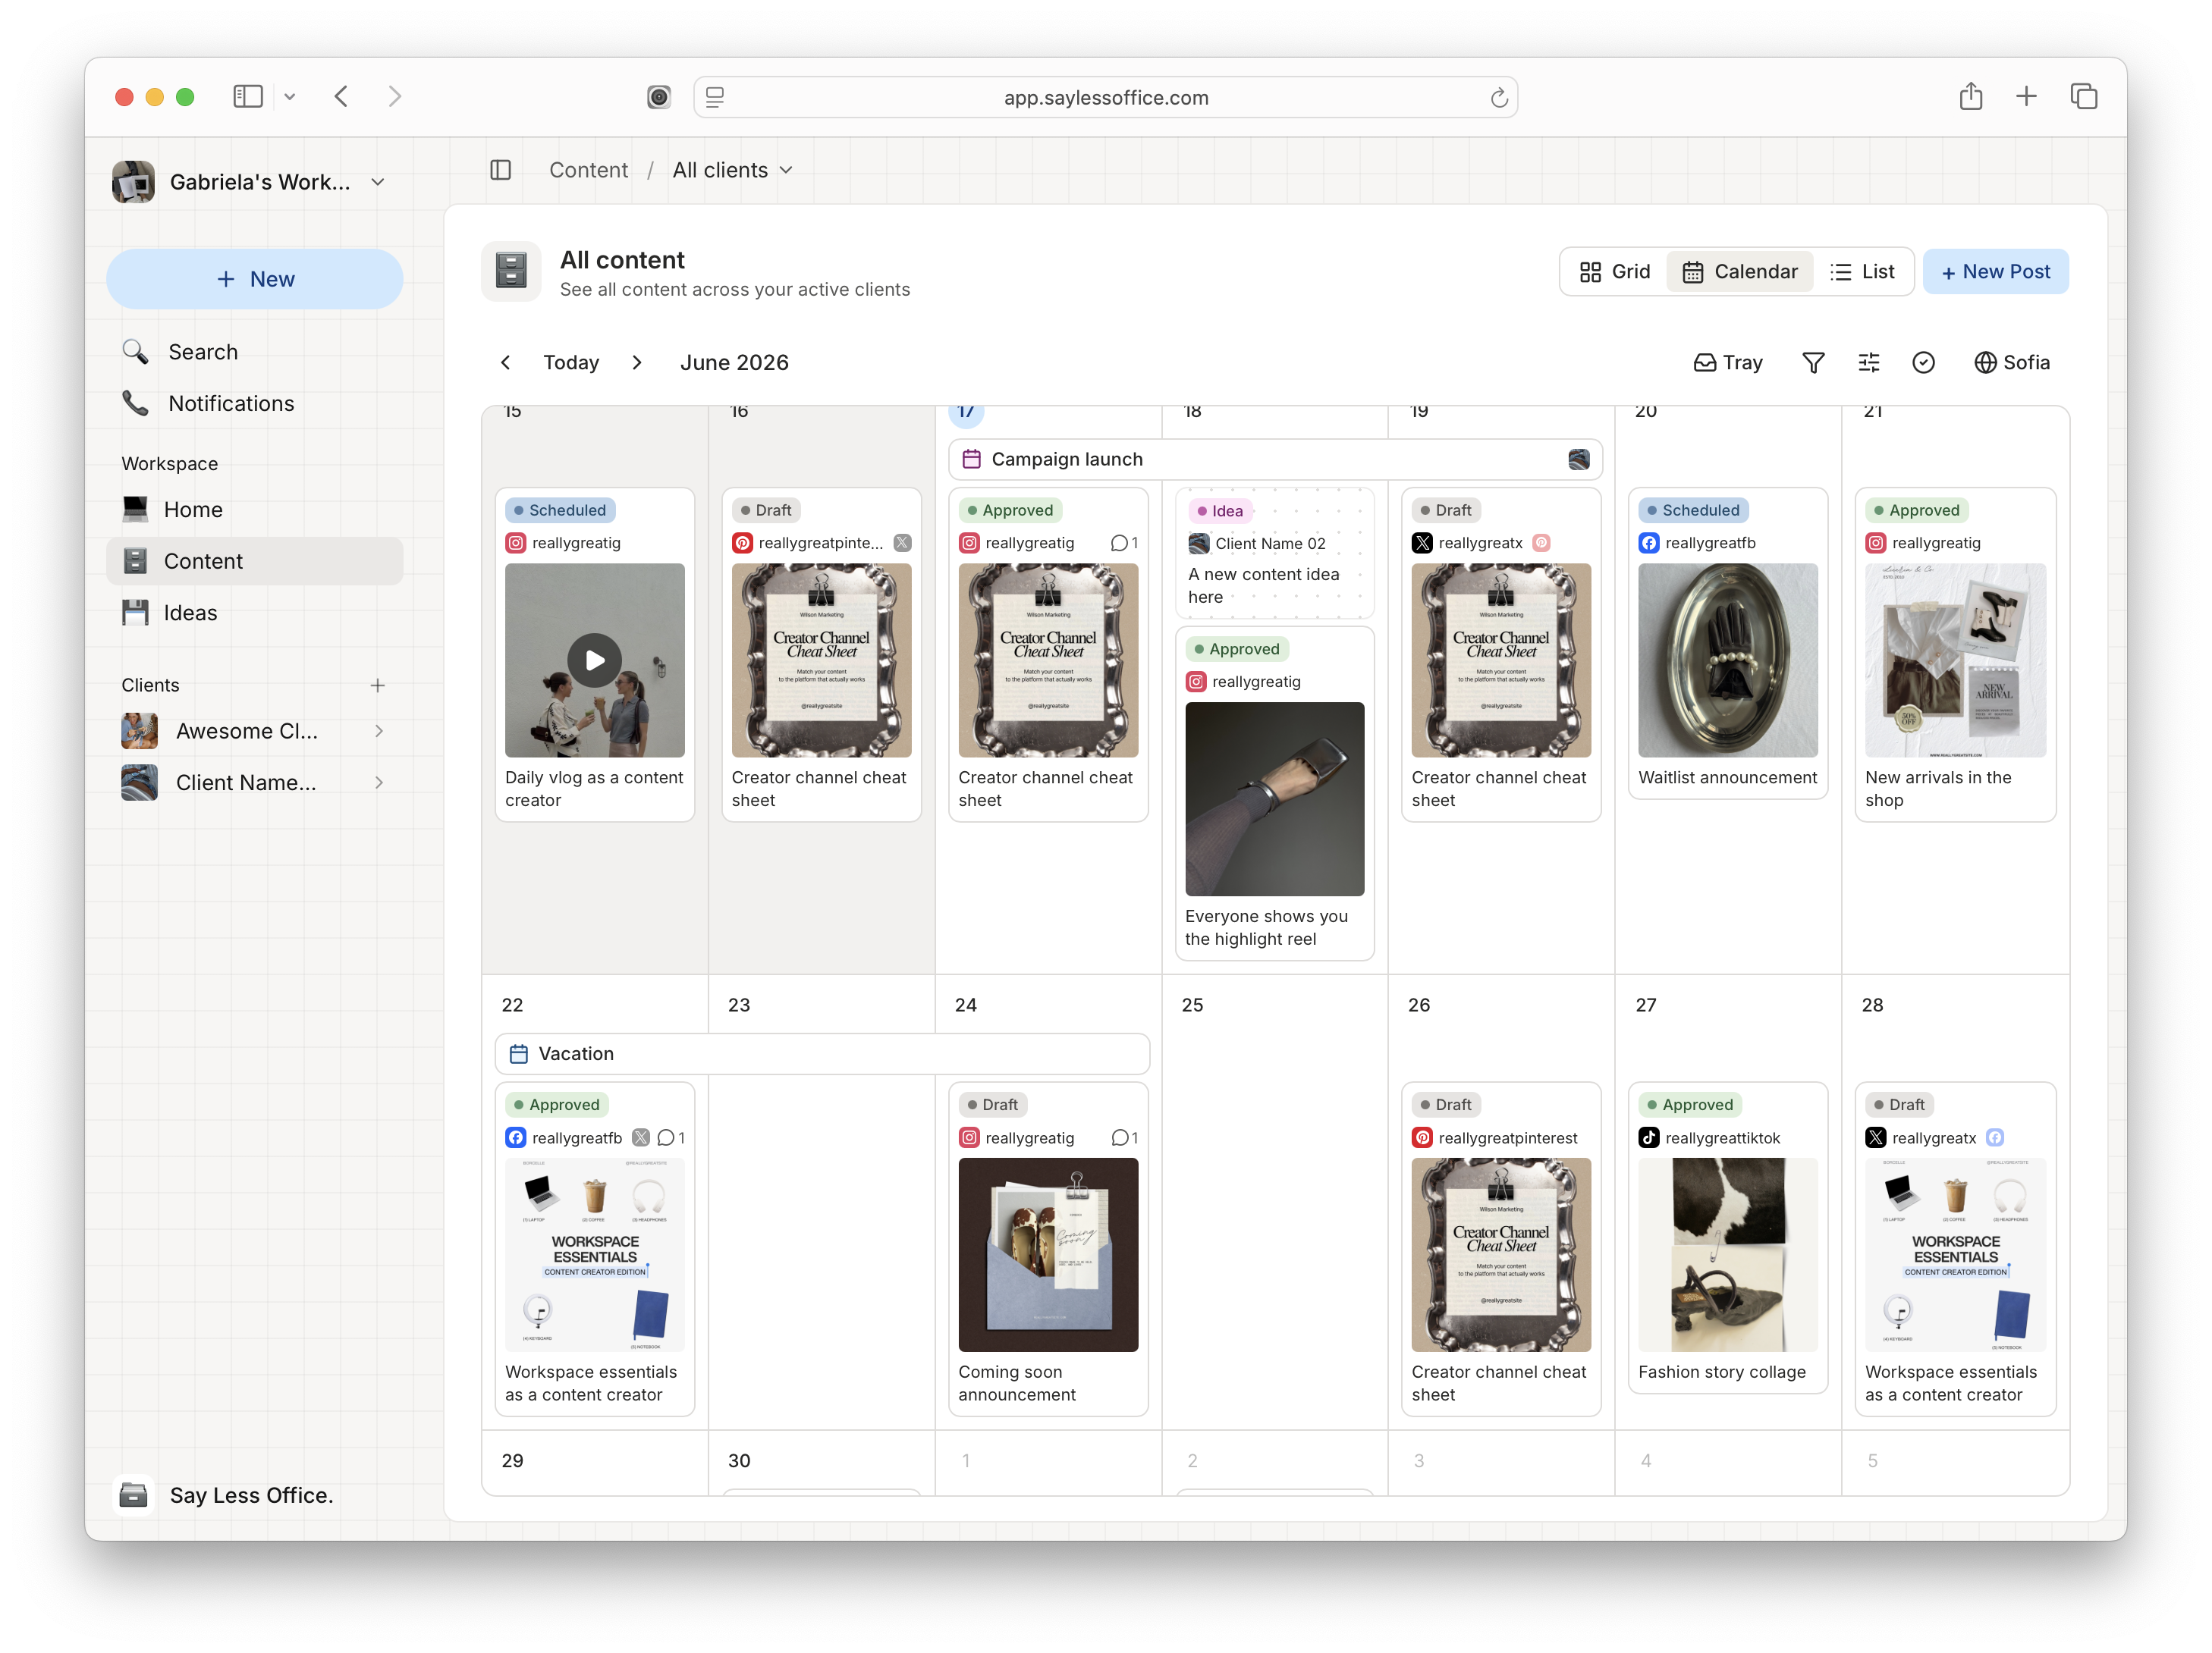This screenshot has width=2212, height=1653.
Task: Open the Vacation event bar
Action: (822, 1053)
